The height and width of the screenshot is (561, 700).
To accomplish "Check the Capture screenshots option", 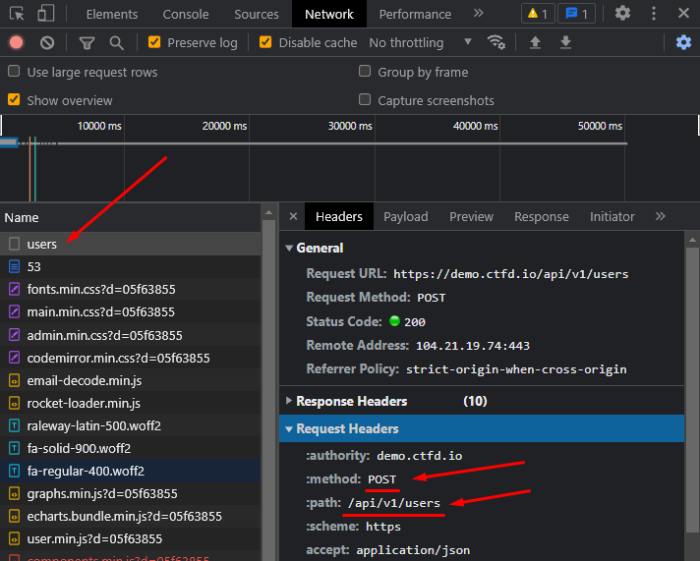I will pos(365,100).
